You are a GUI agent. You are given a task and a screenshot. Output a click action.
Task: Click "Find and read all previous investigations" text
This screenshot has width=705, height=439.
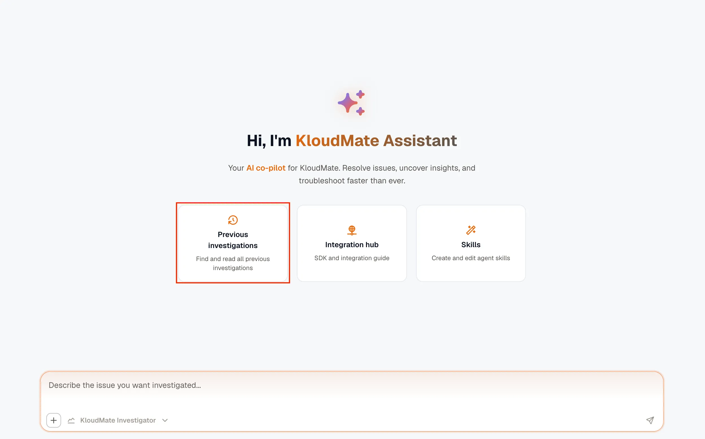[x=233, y=263]
